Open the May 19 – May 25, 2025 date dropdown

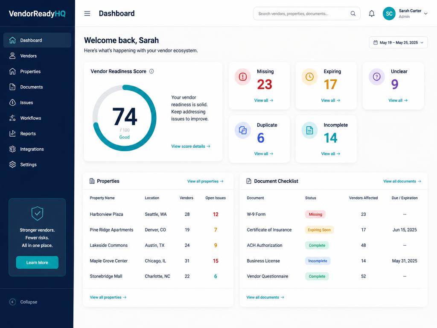pyautogui.click(x=398, y=42)
